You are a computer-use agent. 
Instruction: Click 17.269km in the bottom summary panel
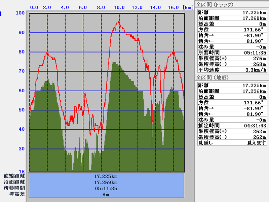[x=107, y=182]
